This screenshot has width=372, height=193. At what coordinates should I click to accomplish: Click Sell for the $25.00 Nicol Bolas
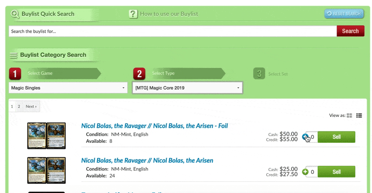click(x=336, y=172)
